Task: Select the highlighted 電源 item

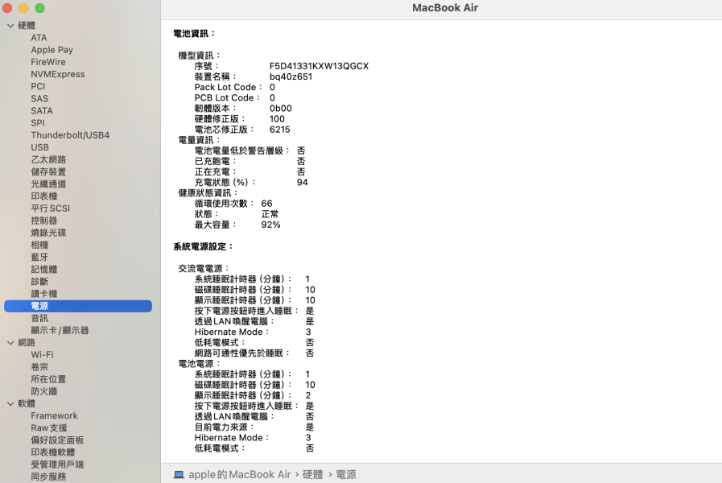Action: 78,306
